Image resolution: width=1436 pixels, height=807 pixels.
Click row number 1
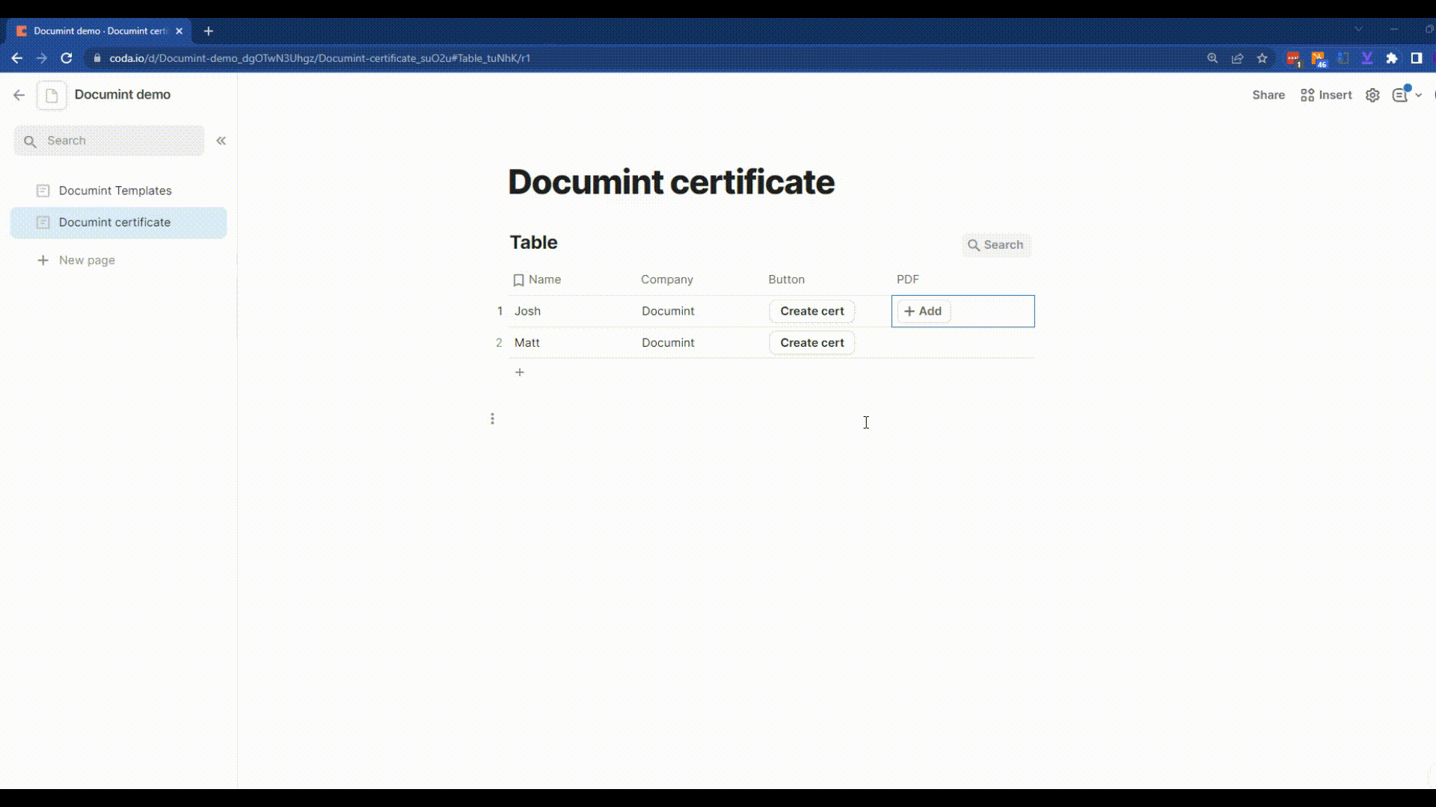point(500,311)
